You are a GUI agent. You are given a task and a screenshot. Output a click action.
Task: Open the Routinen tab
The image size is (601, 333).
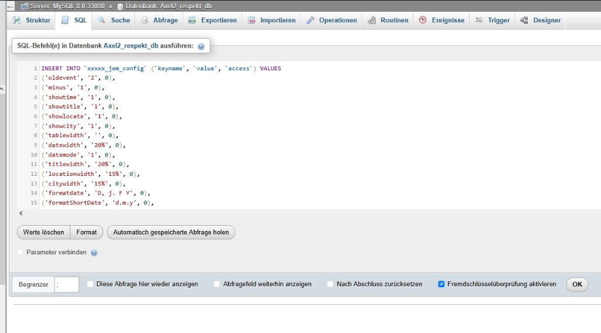click(388, 21)
